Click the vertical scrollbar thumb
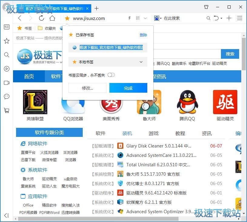 point(244,54)
